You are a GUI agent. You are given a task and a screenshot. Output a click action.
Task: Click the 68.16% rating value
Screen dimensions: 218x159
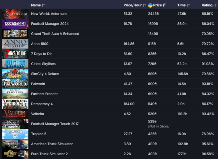click(207, 14)
